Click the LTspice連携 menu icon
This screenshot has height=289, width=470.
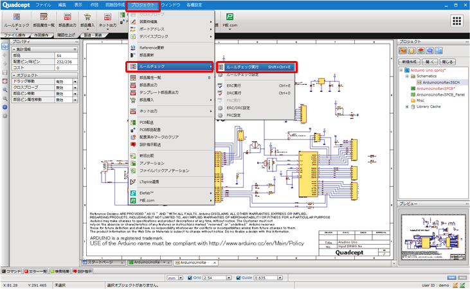pos(133,182)
